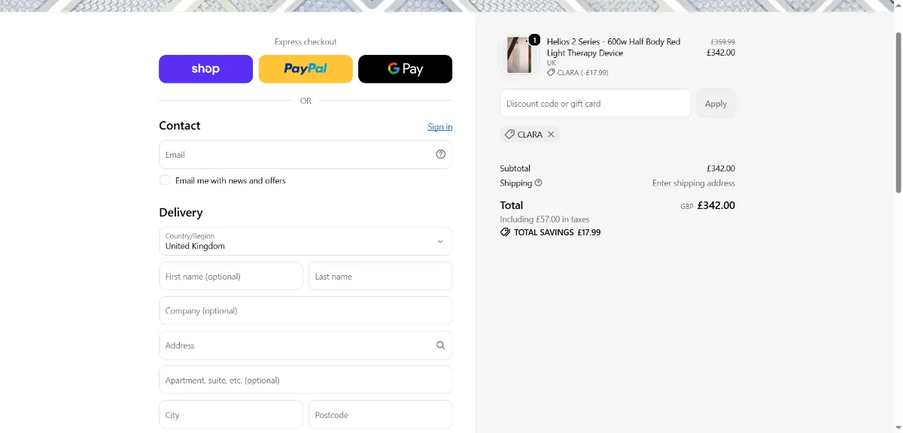Focus the Address input field

(306, 345)
